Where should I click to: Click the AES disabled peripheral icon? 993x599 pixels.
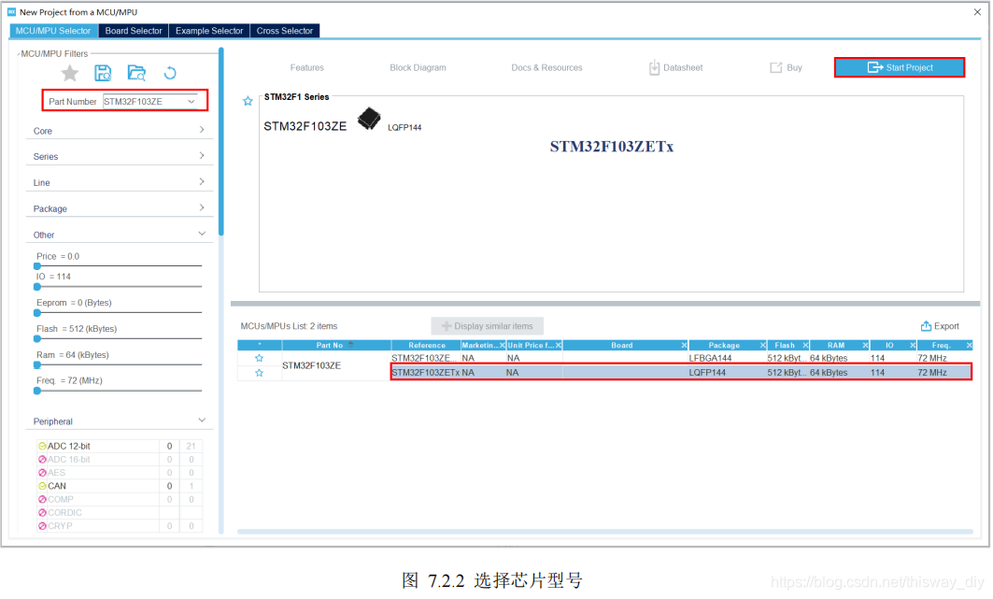(42, 473)
